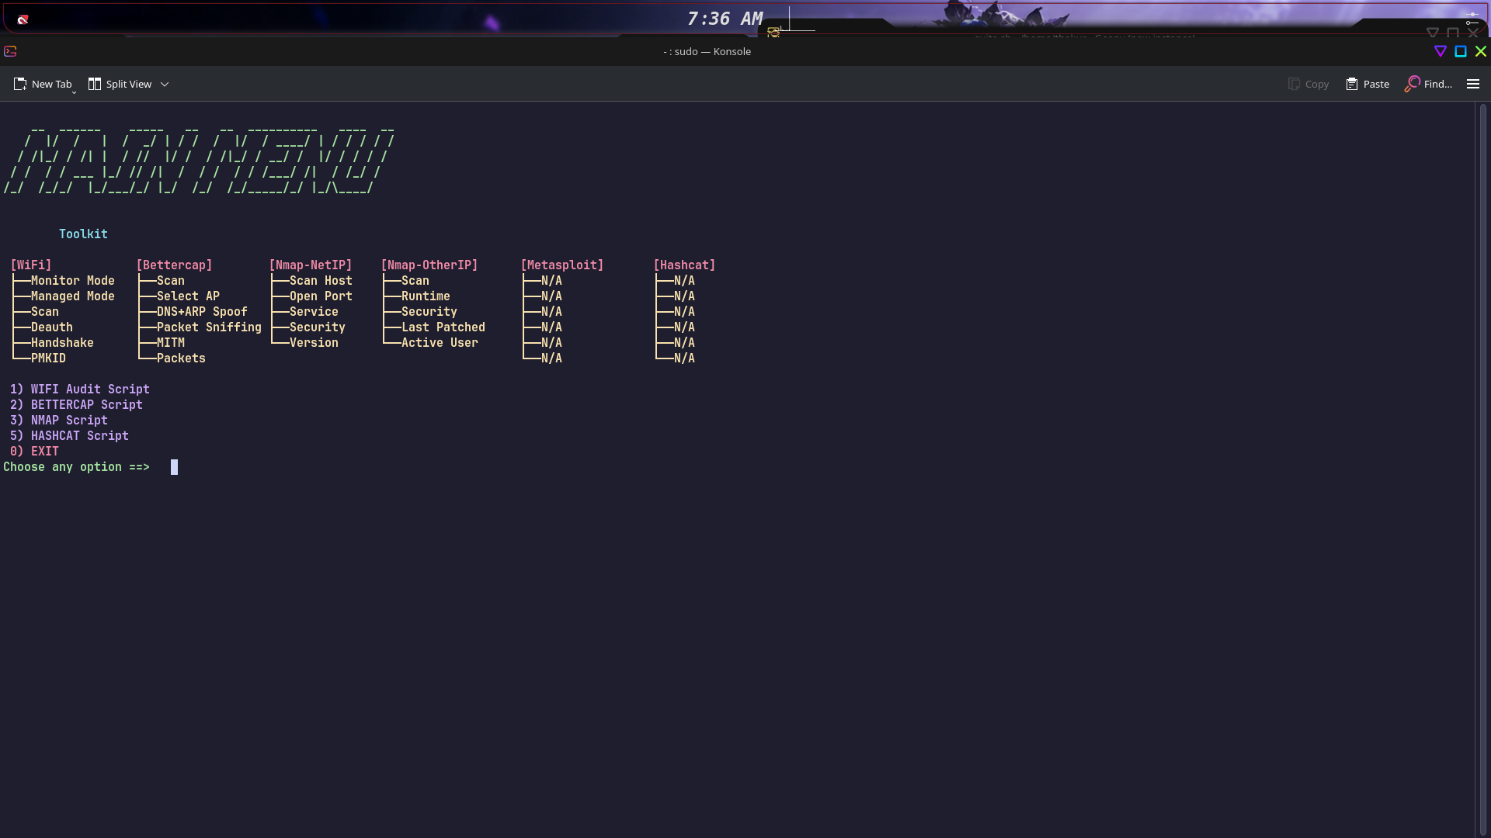Screen dimensions: 1491x838
Task: Click '0) EXIT' option
Action: pos(34,451)
